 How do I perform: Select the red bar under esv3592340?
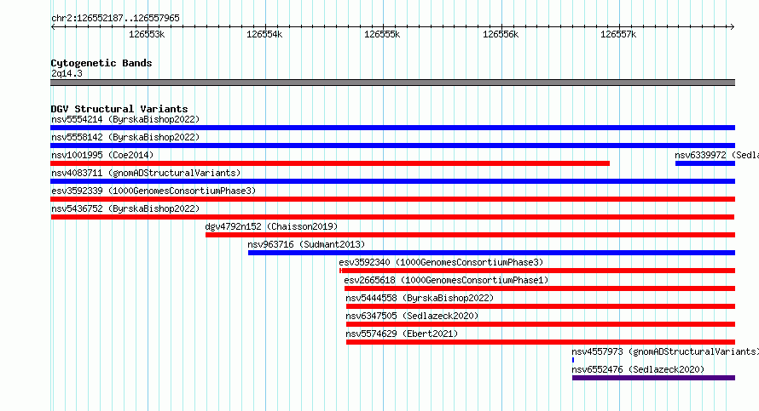[537, 271]
